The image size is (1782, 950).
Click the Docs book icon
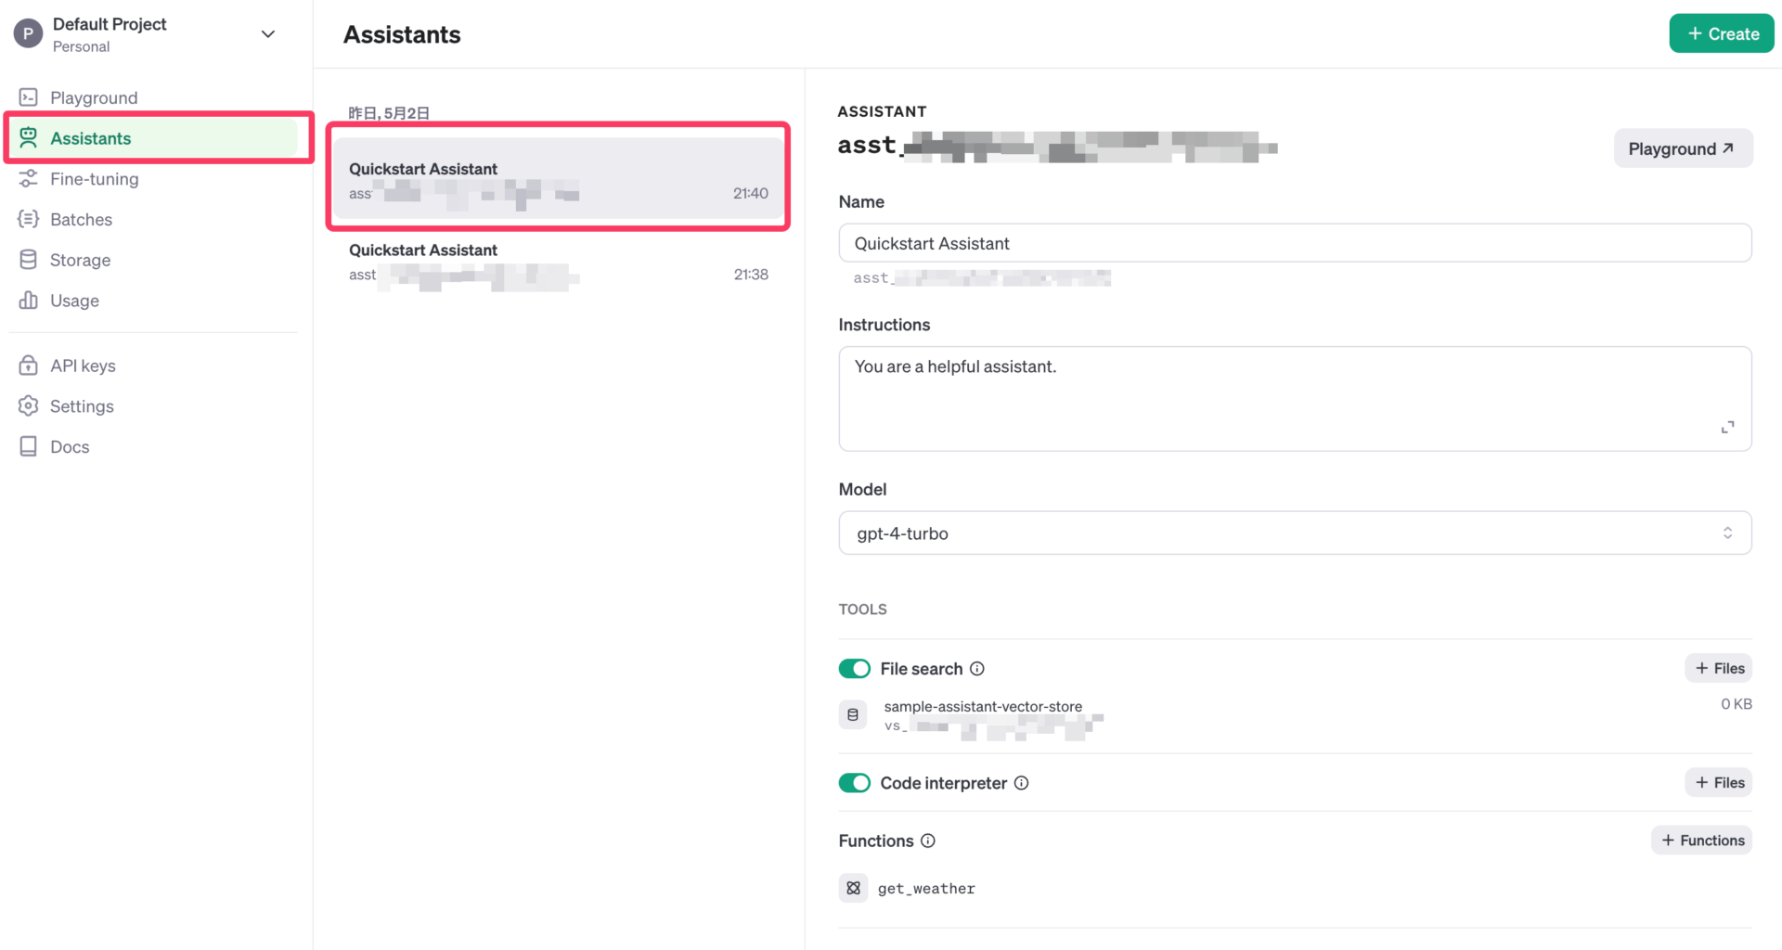point(29,446)
